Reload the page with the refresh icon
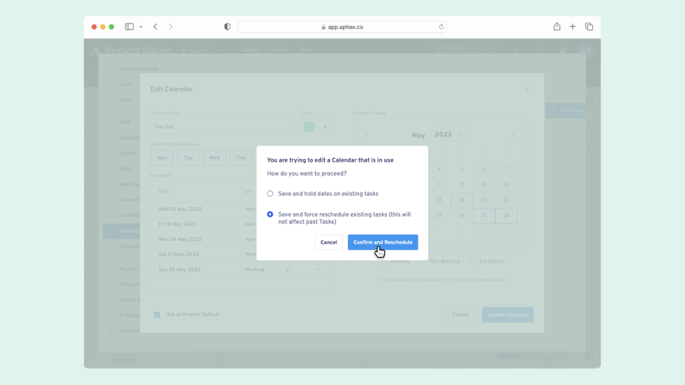This screenshot has width=685, height=385. coord(441,27)
